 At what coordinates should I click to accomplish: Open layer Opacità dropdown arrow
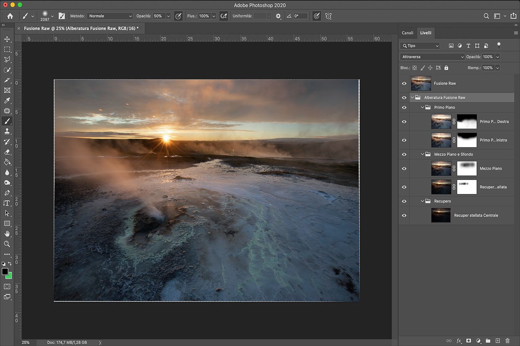(497, 57)
